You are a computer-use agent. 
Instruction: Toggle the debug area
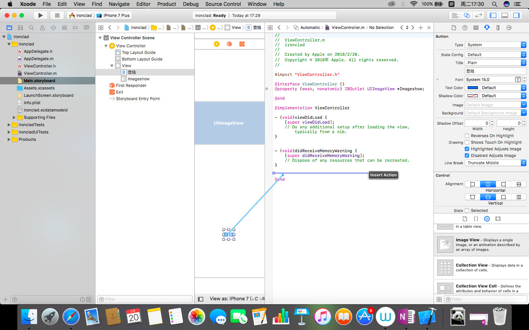(505, 15)
